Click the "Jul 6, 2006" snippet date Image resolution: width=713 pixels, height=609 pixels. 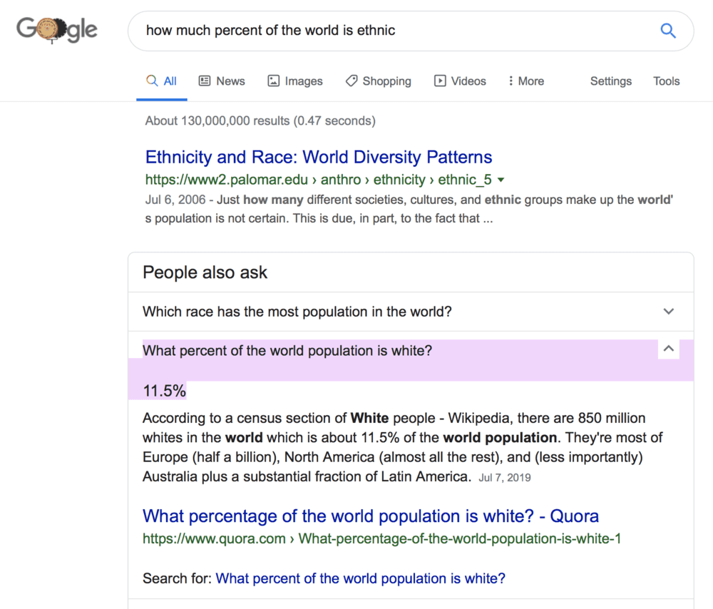click(x=175, y=200)
